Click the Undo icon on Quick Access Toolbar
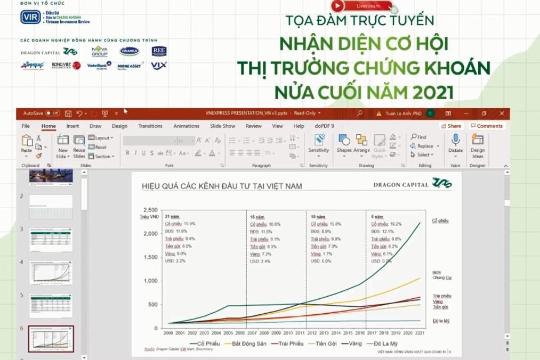The width and height of the screenshot is (540, 360). point(79,113)
